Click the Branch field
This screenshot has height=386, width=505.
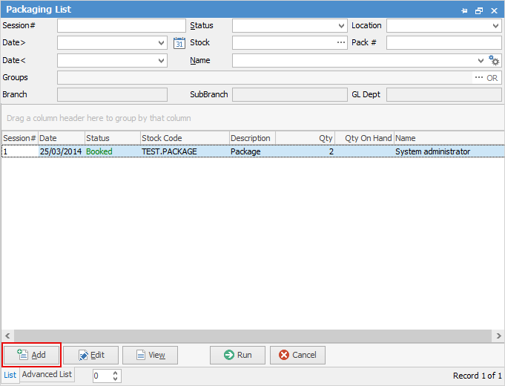(x=112, y=95)
